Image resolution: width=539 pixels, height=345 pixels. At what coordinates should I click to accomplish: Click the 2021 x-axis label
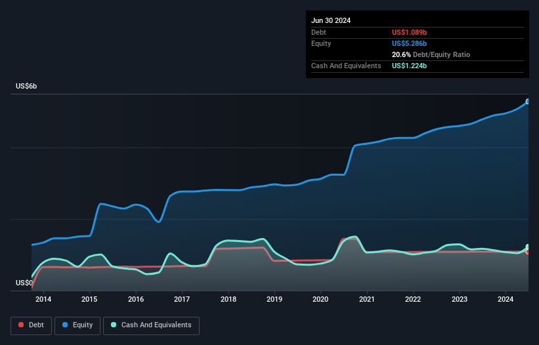[367, 299]
